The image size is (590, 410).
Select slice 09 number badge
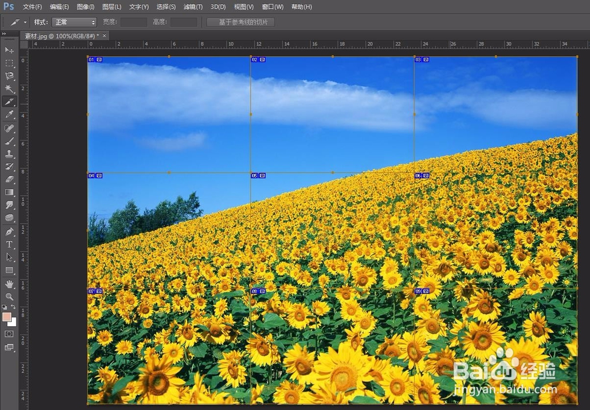coord(418,291)
